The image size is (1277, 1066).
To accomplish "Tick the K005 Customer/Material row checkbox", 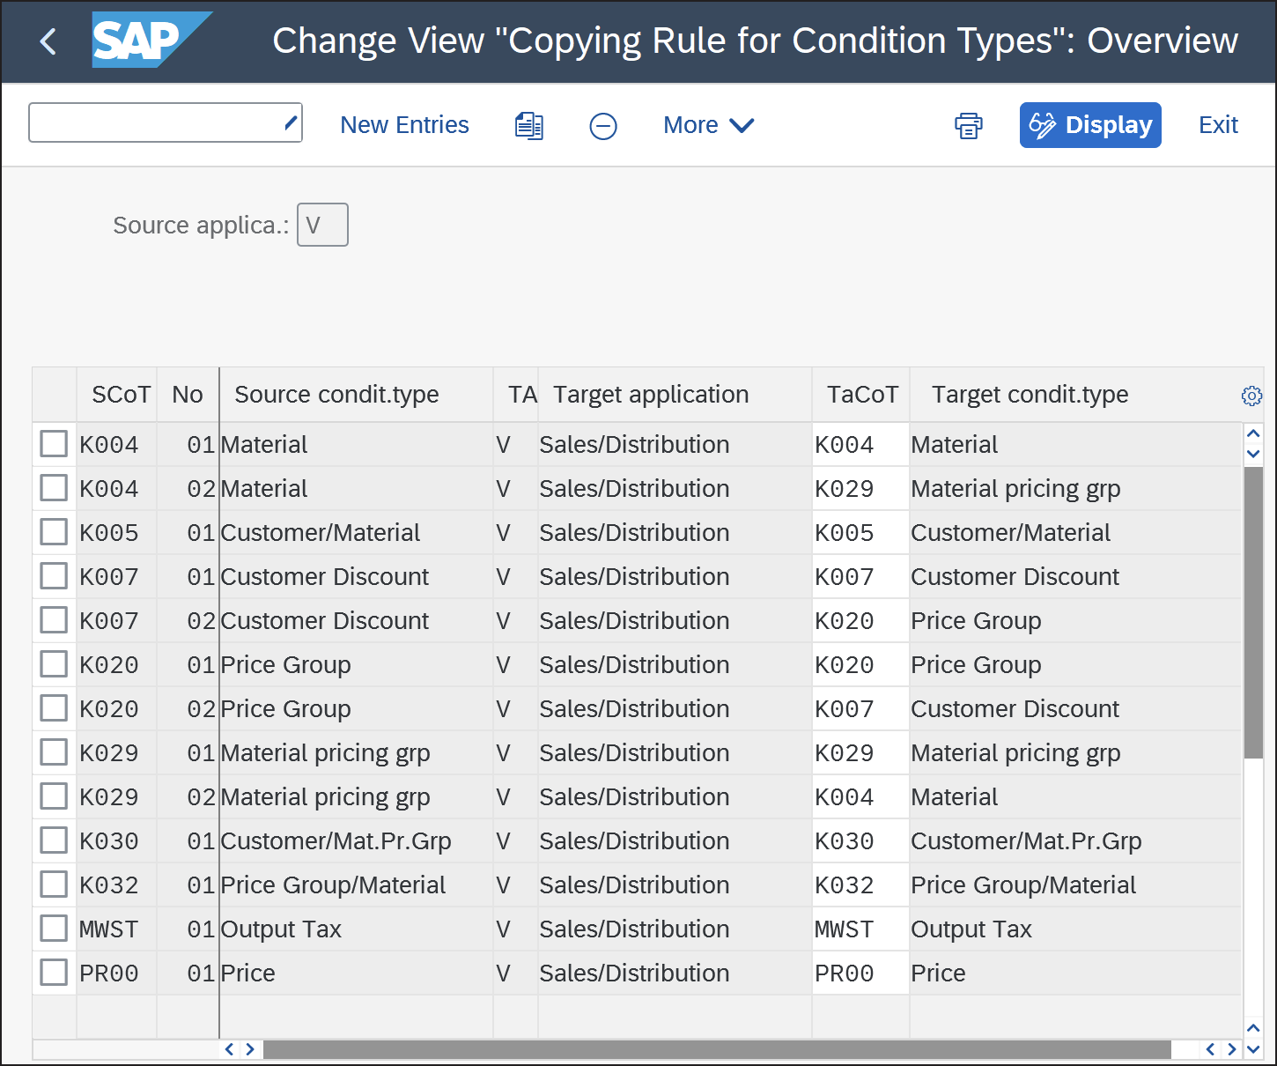I will [x=54, y=532].
